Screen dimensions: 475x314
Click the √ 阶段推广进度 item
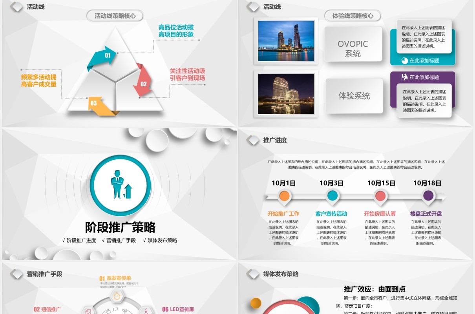point(79,240)
